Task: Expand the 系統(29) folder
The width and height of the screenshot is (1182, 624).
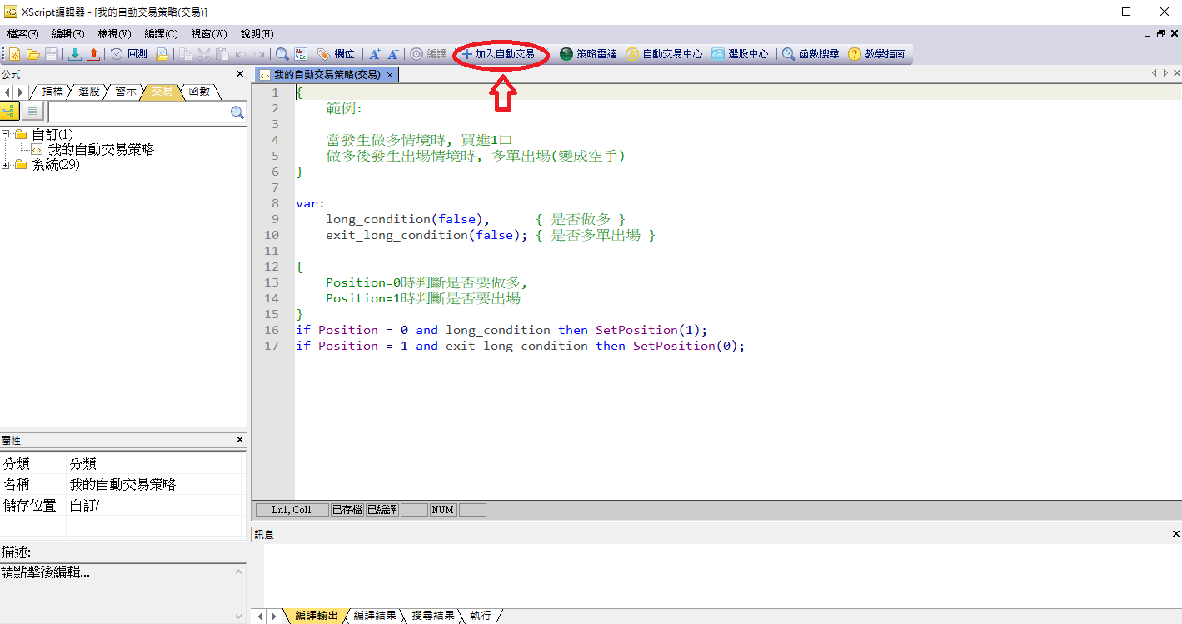Action: 7,165
